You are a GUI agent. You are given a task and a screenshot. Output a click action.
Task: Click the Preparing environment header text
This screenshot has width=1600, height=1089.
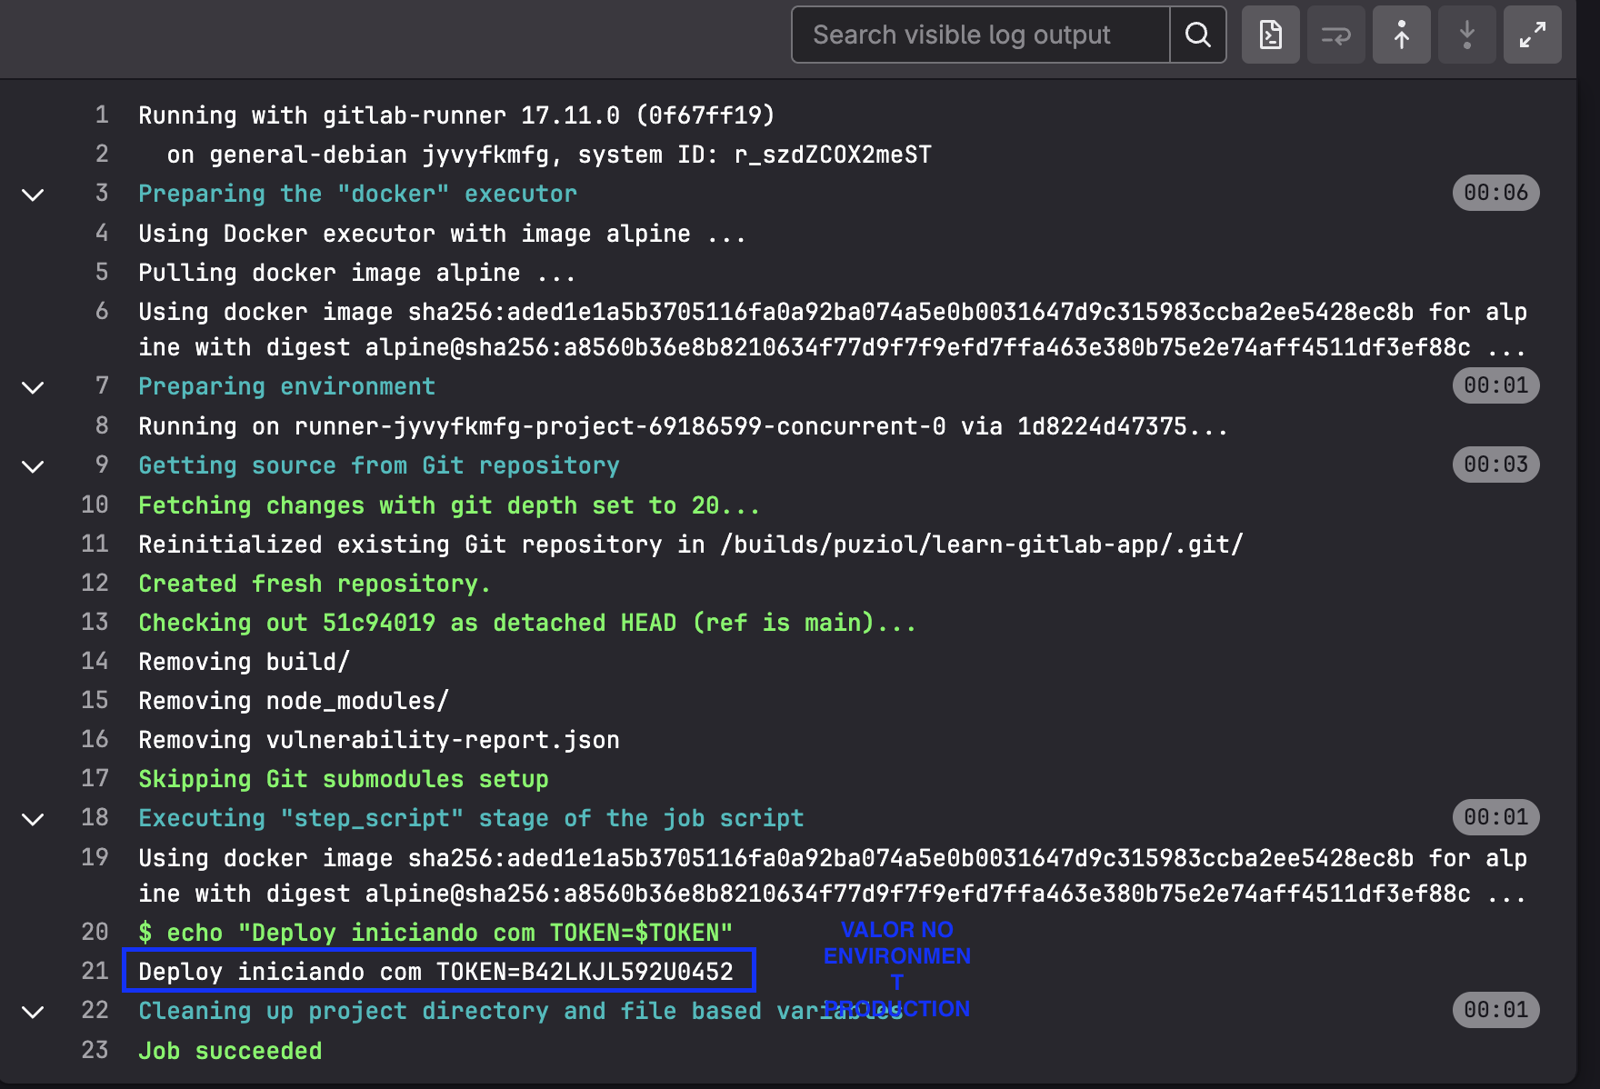click(x=286, y=387)
